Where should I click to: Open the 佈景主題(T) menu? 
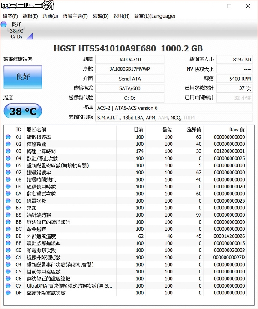(75, 16)
